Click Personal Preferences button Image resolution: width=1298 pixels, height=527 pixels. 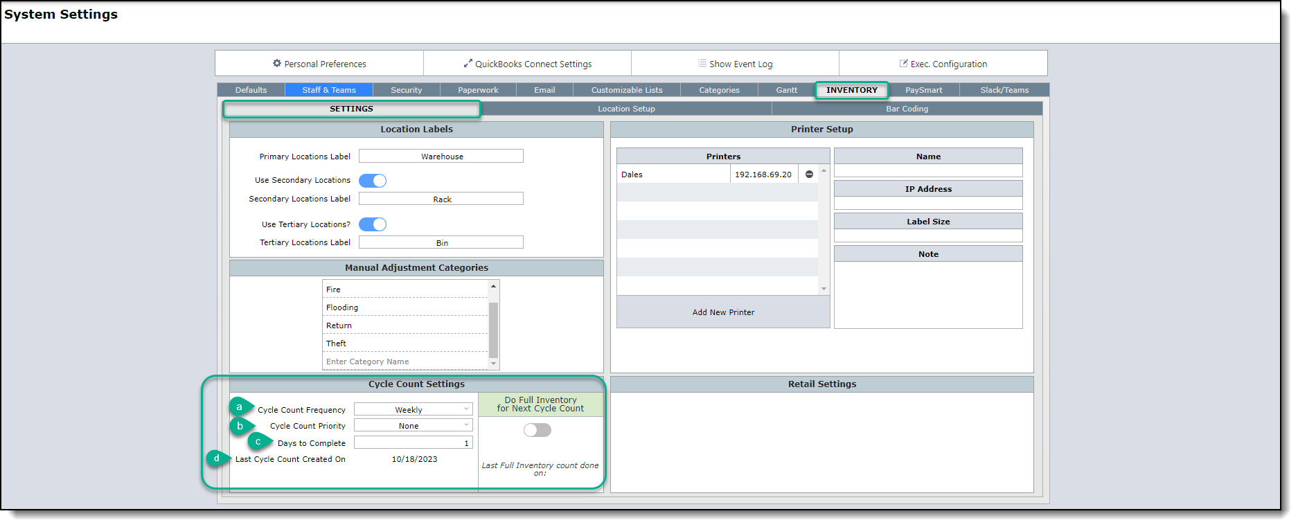click(x=319, y=63)
